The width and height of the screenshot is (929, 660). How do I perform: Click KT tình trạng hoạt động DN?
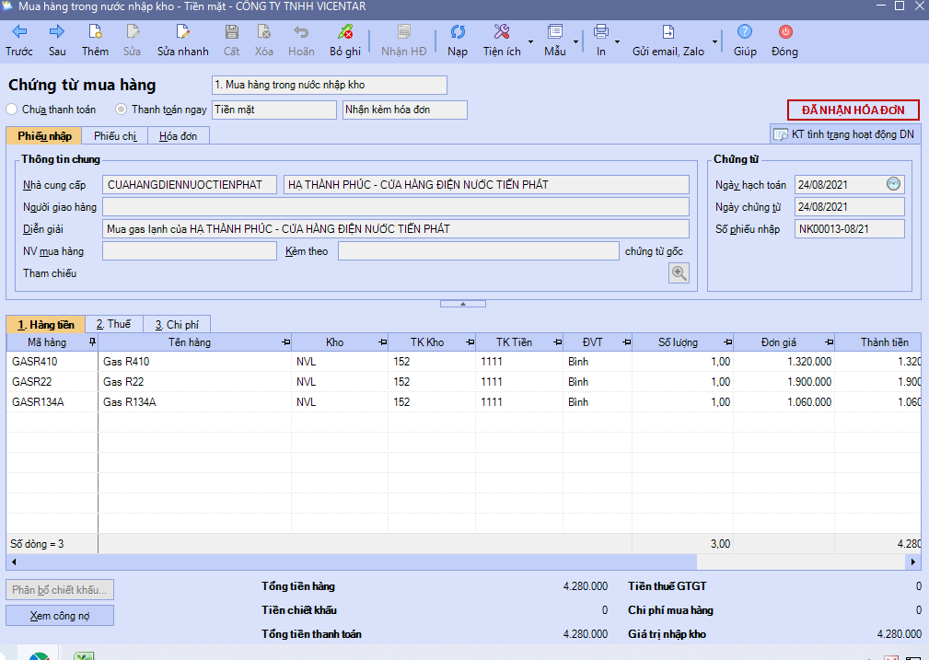pyautogui.click(x=843, y=134)
